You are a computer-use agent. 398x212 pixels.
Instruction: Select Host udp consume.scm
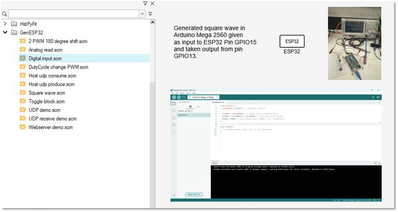pyautogui.click(x=53, y=76)
